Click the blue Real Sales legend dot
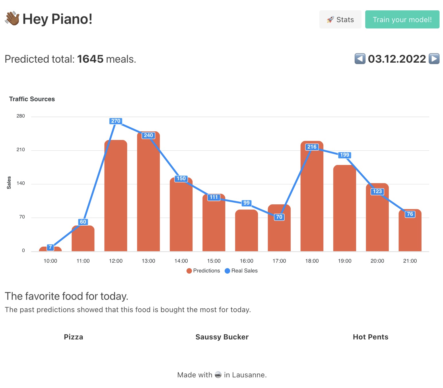This screenshot has width=443, height=388. click(227, 271)
